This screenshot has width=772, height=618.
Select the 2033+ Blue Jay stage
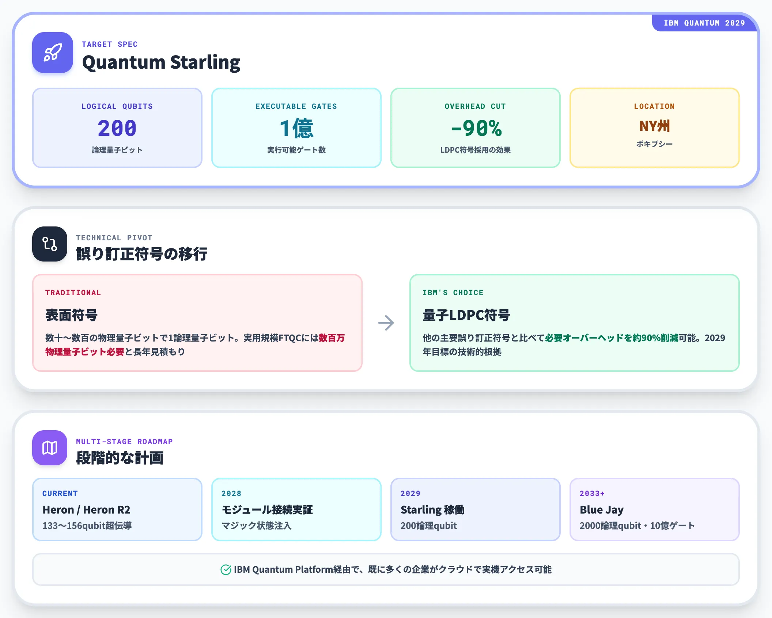pyautogui.click(x=655, y=510)
